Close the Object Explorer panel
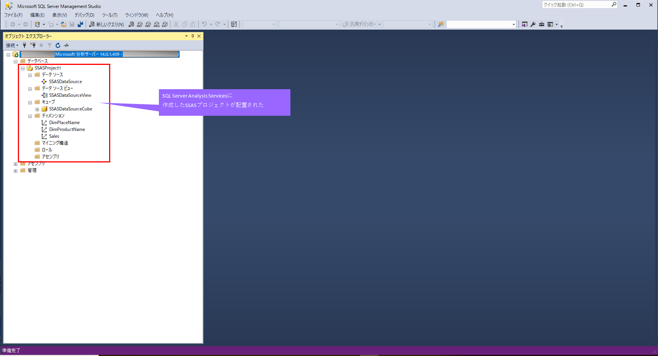 point(199,36)
